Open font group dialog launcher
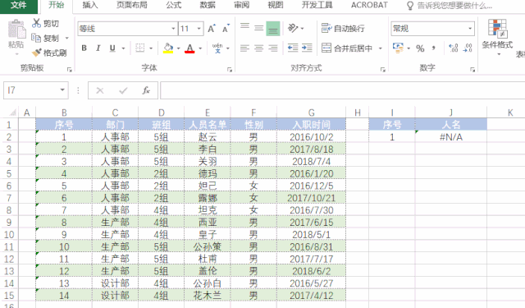 coord(230,69)
